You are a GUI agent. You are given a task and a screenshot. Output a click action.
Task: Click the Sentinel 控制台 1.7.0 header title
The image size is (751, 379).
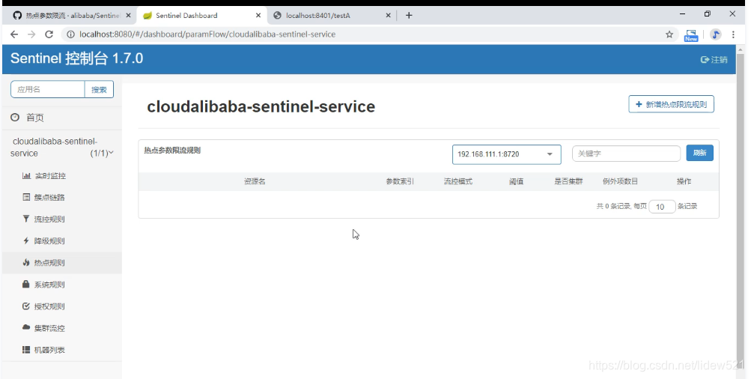tap(76, 58)
